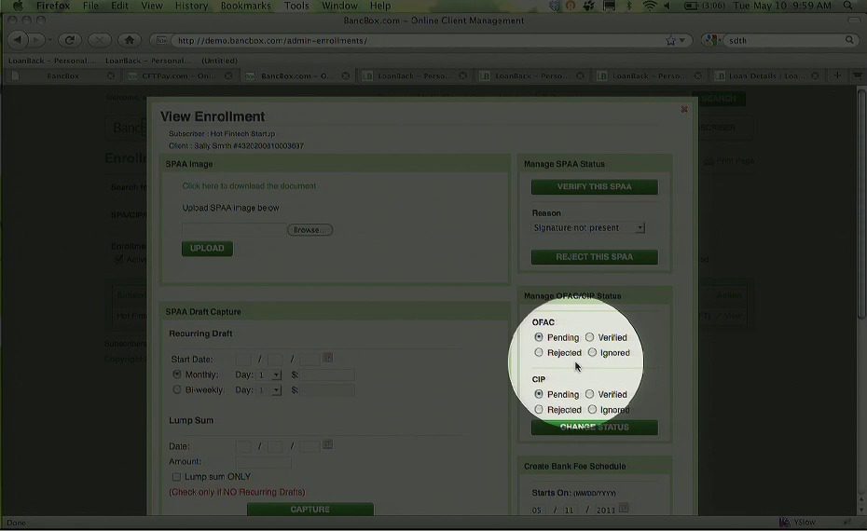Open the Starts On calendar icon
The height and width of the screenshot is (531, 867).
[624, 509]
